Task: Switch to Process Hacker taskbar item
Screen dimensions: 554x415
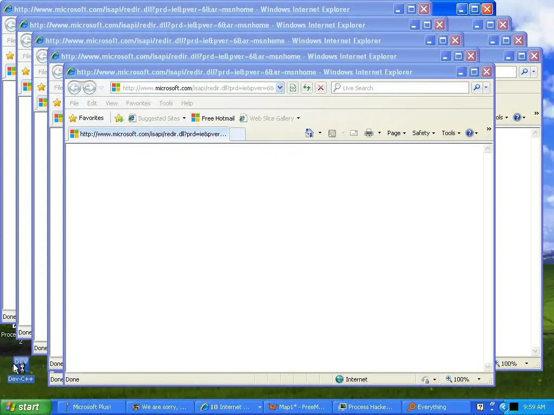Action: pos(367,407)
